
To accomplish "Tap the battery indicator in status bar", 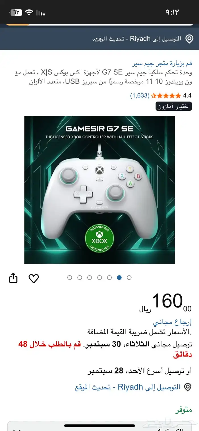I will [x=16, y=13].
